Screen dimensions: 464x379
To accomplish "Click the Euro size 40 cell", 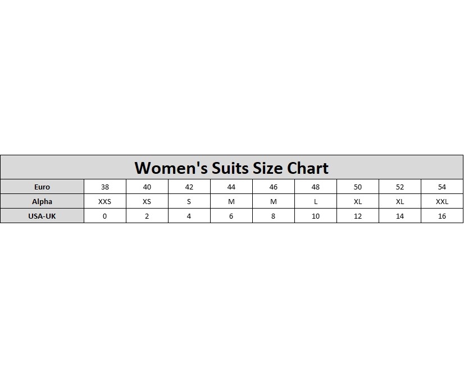I will [147, 187].
